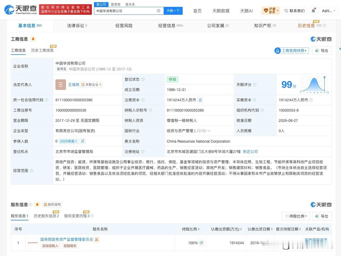
Task: Click the 附近公司 link
Action: [250, 152]
